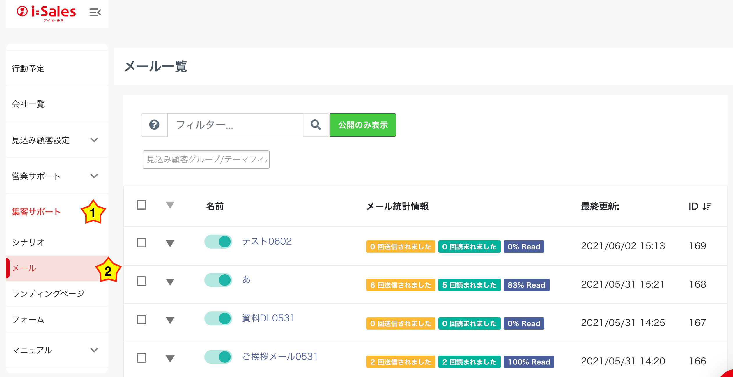Sort by ID using the sort icon
The image size is (733, 377).
click(707, 206)
